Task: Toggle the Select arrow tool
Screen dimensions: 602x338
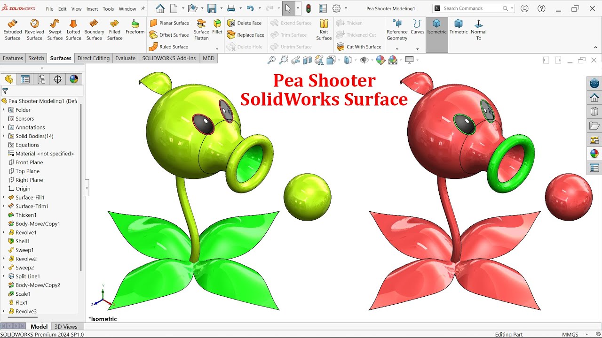Action: point(288,8)
